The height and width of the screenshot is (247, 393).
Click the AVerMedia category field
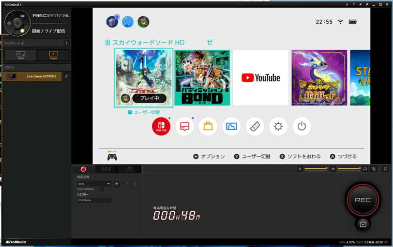coord(94,200)
